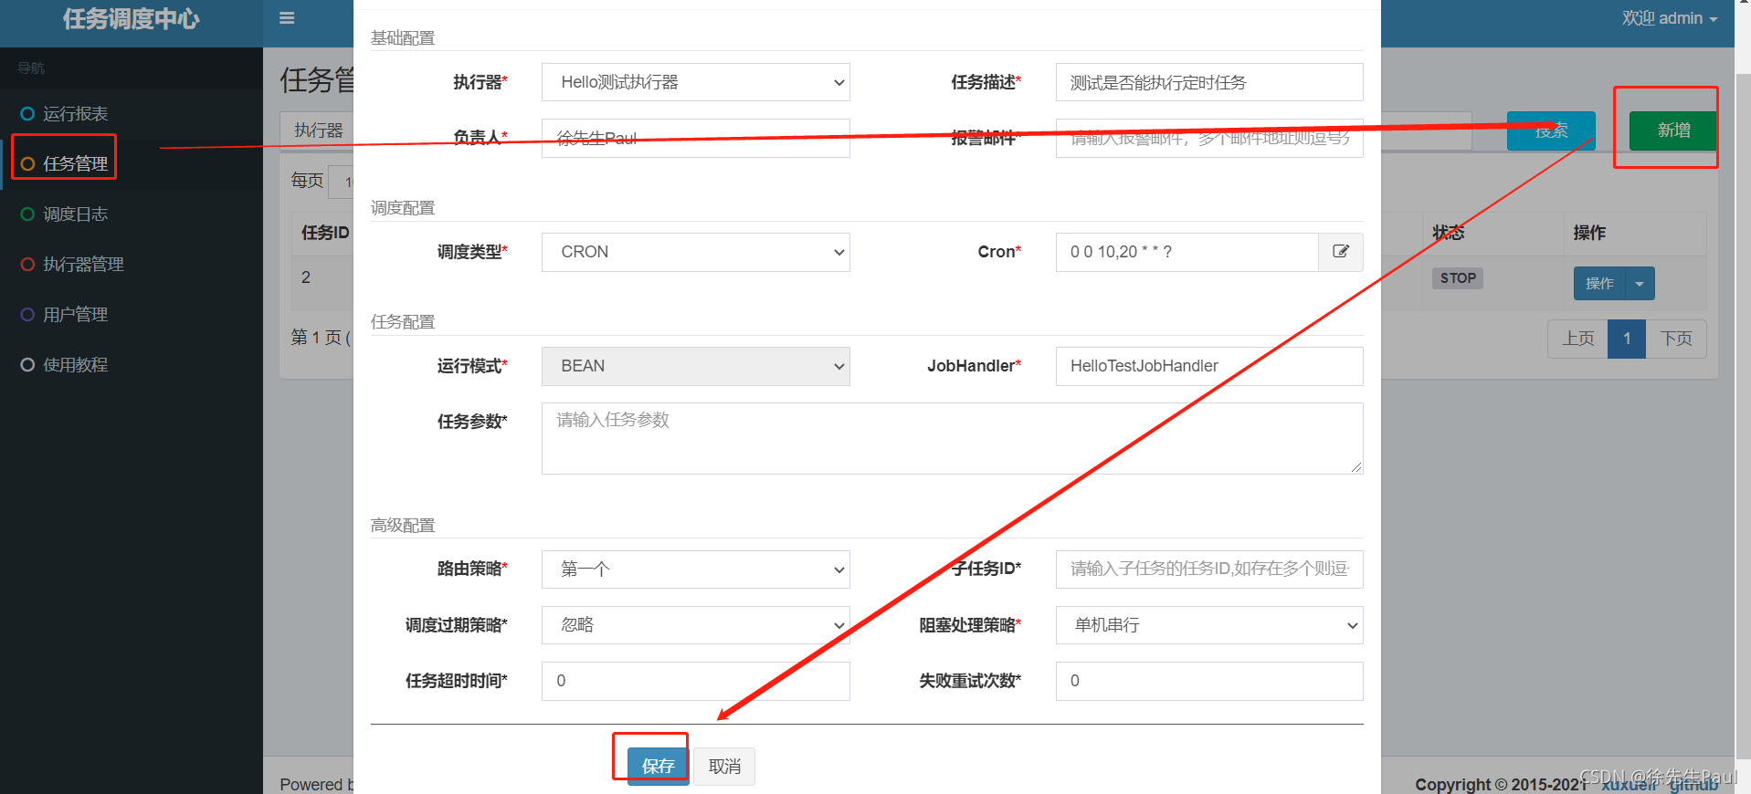This screenshot has width=1751, height=794.
Task: Click the 执行器管理 circle icon
Action: (x=27, y=265)
